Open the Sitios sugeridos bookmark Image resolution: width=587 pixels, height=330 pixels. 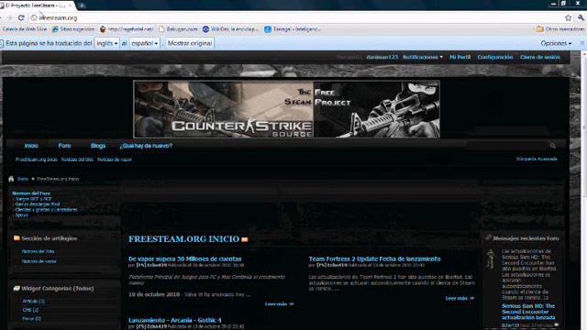pos(73,28)
